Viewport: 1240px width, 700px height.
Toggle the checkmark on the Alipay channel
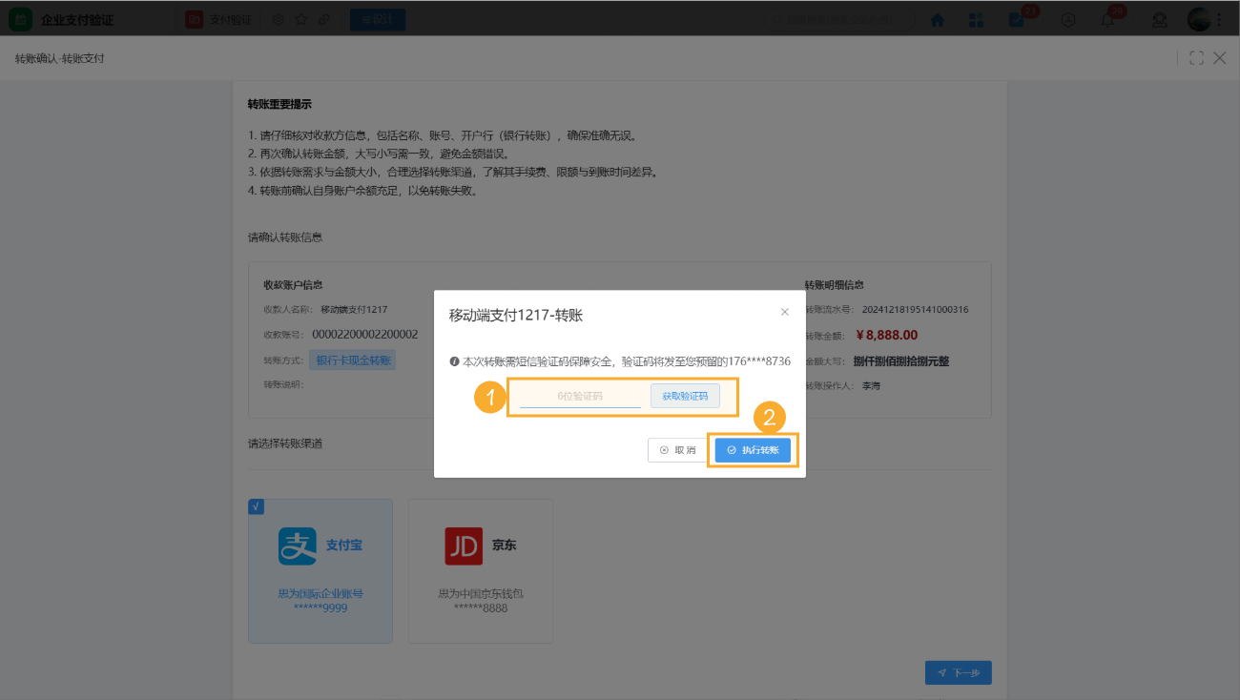(255, 506)
